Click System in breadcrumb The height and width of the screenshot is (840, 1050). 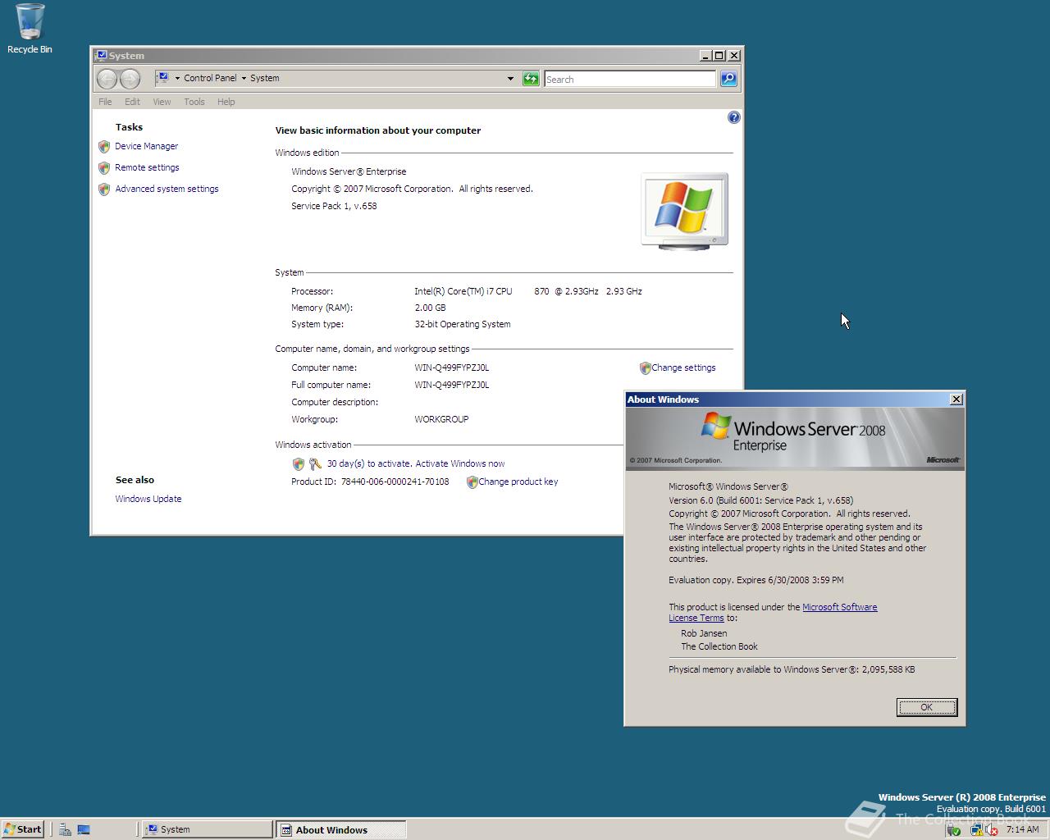click(x=264, y=78)
